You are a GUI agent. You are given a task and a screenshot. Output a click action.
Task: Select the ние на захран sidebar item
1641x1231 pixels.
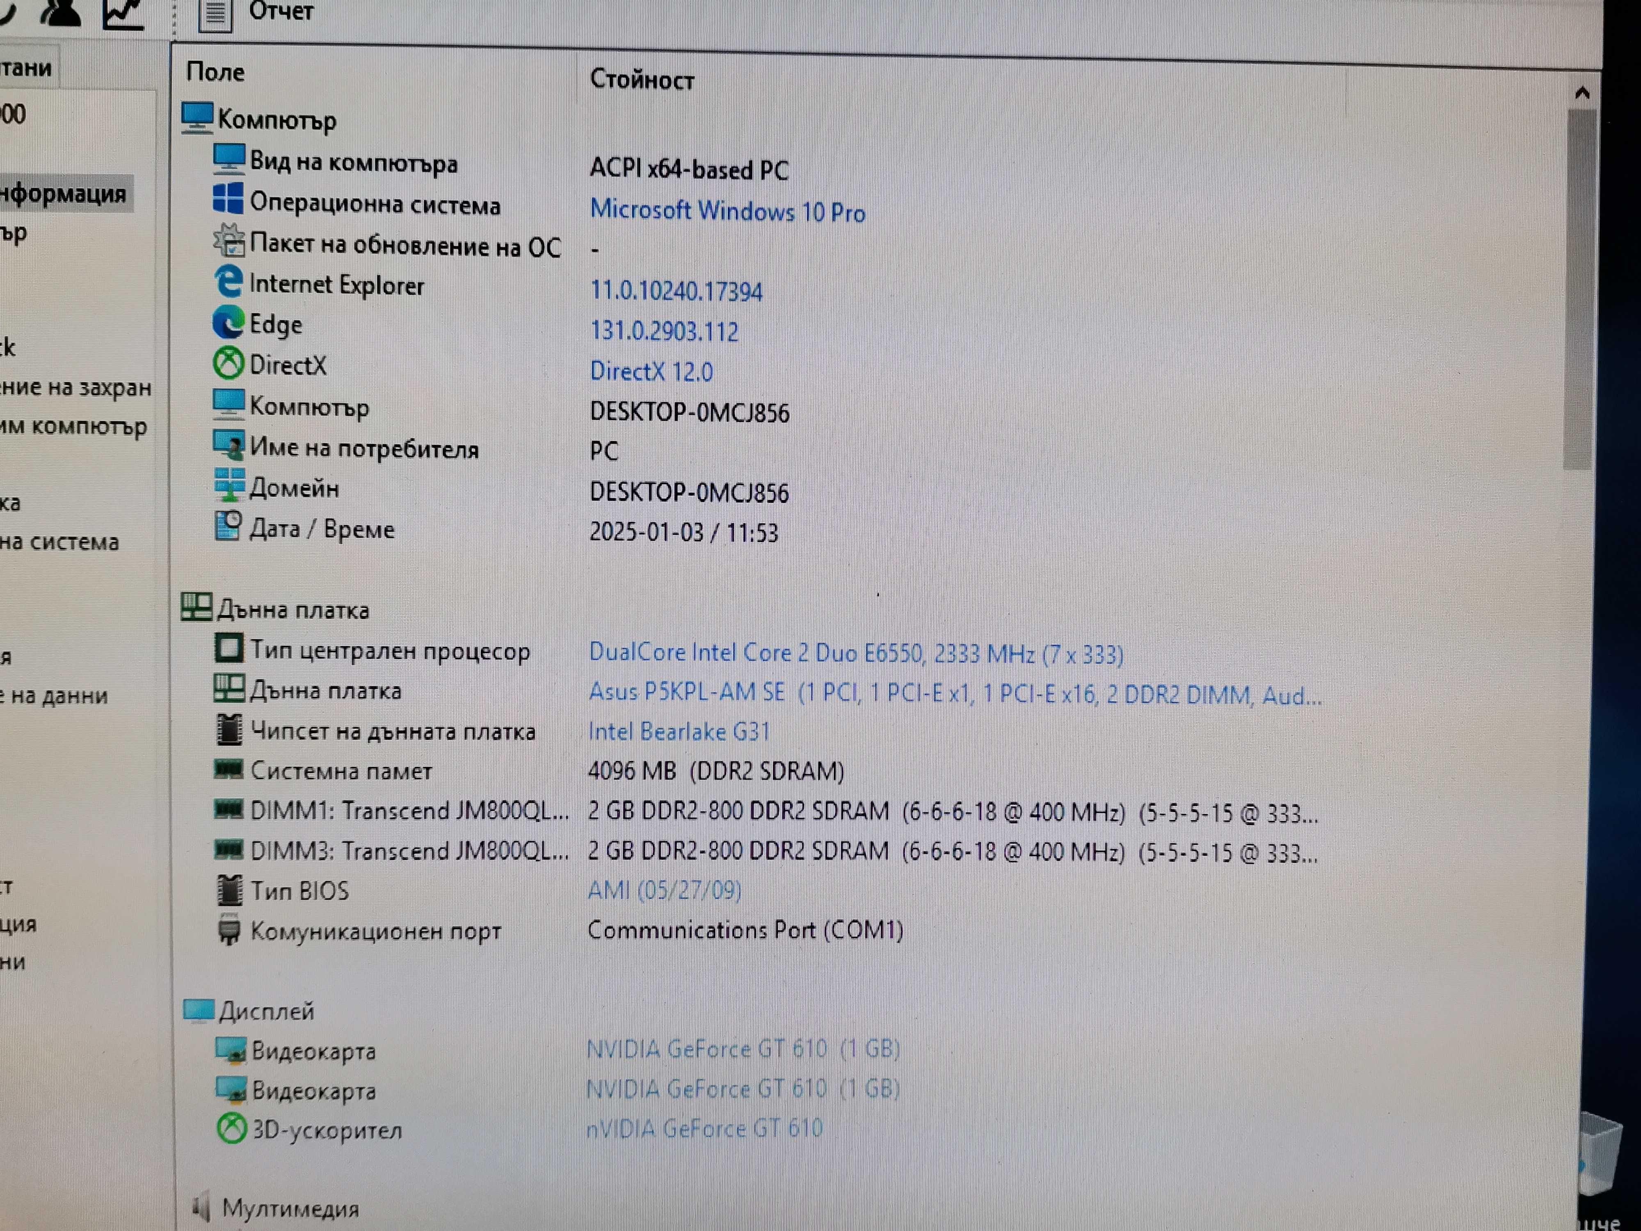click(x=75, y=387)
